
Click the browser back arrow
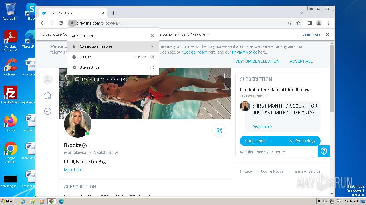point(43,23)
